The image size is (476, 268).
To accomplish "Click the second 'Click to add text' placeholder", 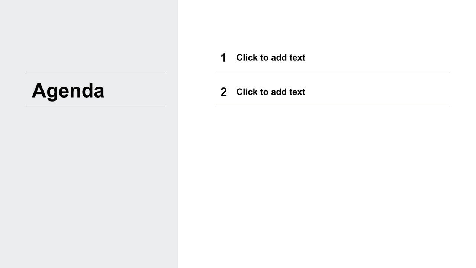I will click(271, 92).
